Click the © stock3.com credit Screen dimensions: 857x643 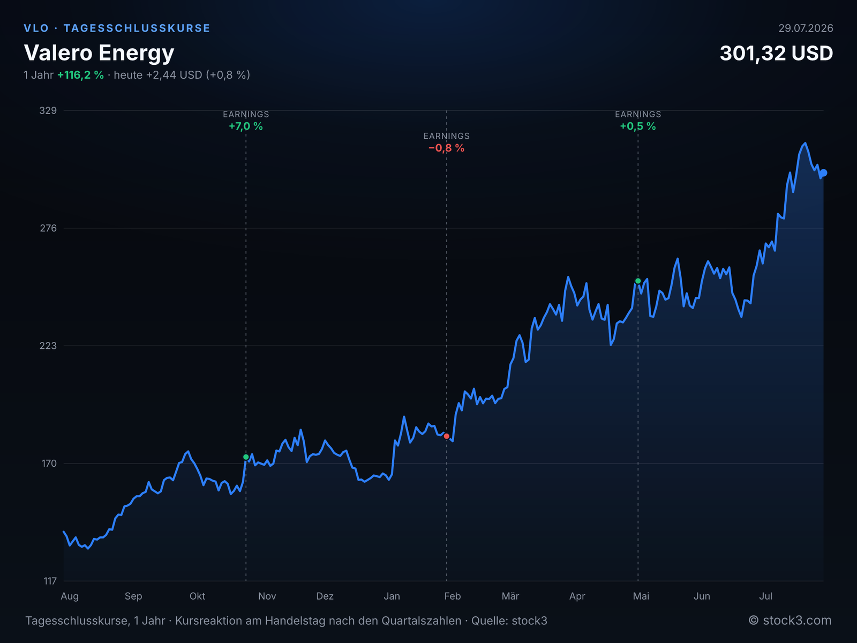(790, 620)
